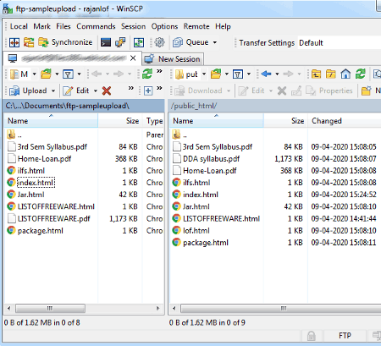
Task: Click the Queue button
Action: pyautogui.click(x=191, y=42)
